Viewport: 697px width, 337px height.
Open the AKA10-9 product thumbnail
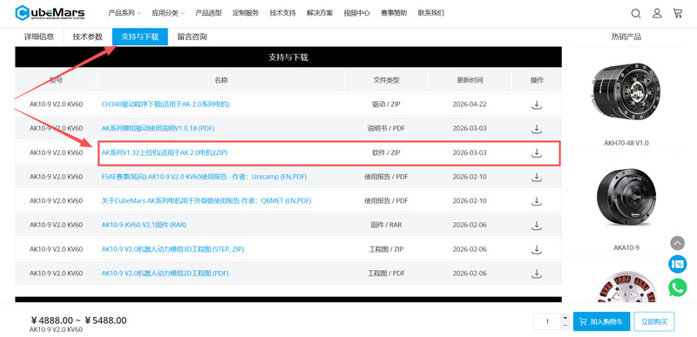tap(626, 197)
